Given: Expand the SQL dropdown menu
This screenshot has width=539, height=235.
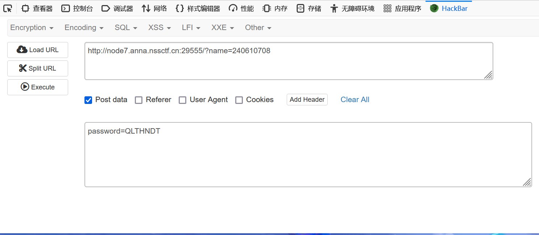Looking at the screenshot, I should click(126, 28).
